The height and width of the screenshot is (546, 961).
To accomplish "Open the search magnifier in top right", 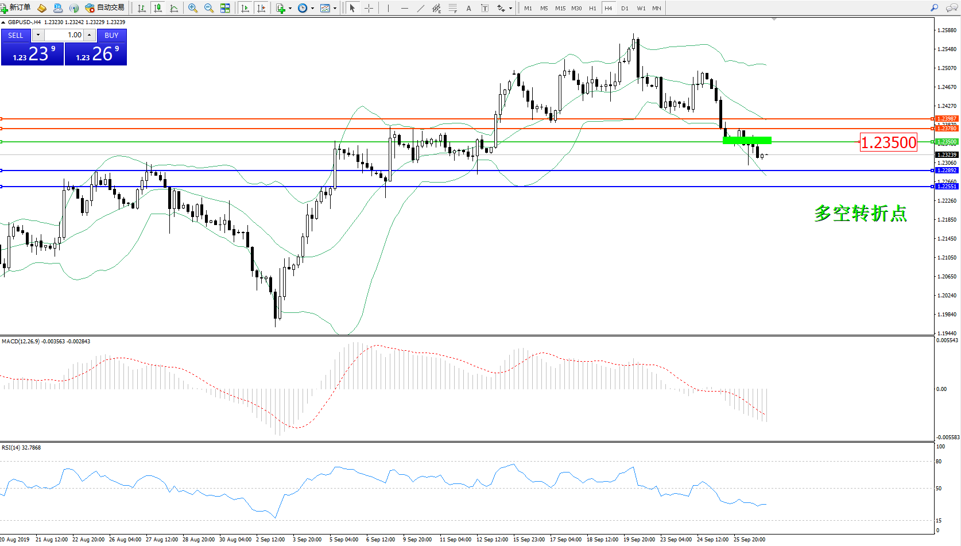I will 934,8.
